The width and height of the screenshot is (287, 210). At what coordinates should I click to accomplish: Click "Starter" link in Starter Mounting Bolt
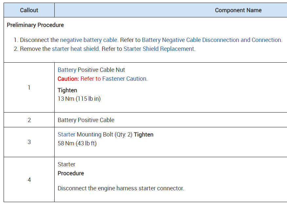tap(66, 135)
